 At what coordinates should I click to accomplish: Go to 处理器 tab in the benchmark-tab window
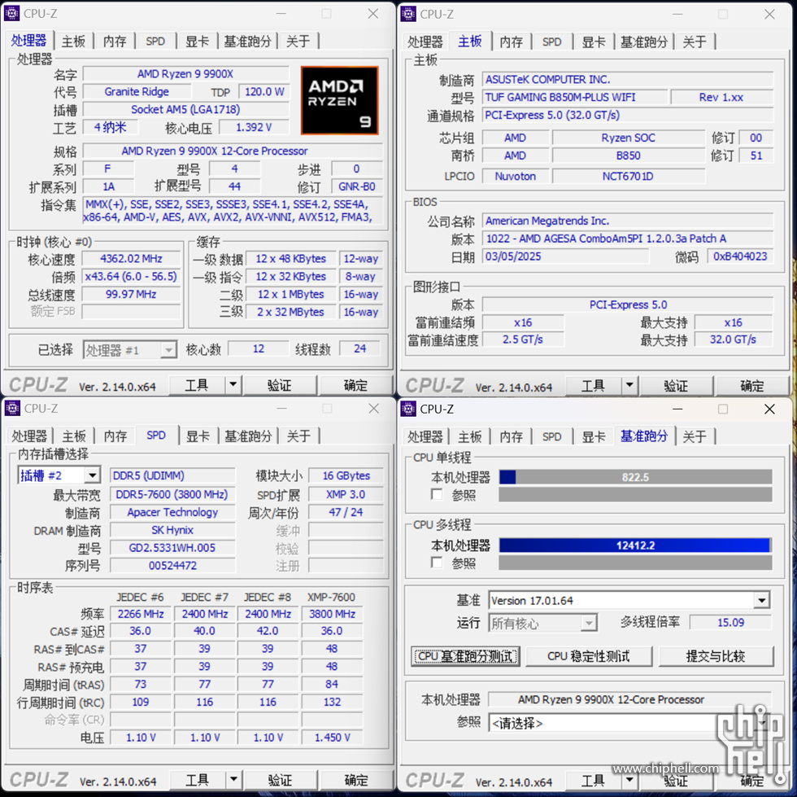[425, 436]
